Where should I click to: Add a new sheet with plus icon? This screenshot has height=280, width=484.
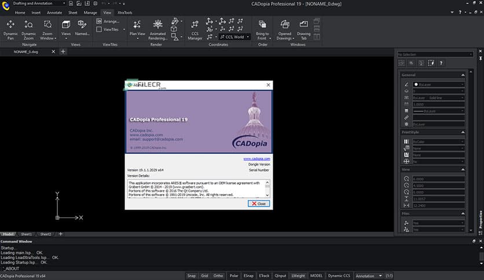[60, 234]
